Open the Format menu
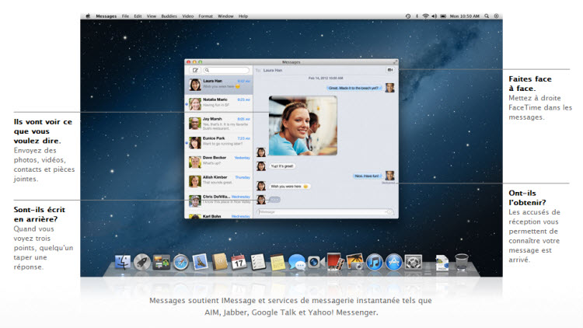Image resolution: width=583 pixels, height=328 pixels. [x=205, y=16]
